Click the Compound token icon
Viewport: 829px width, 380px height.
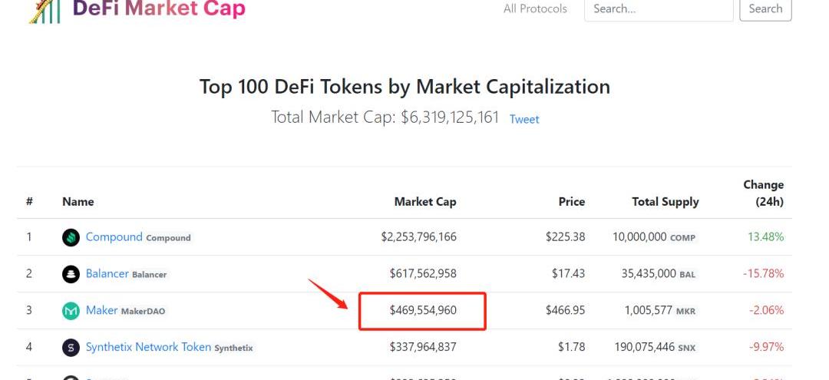pyautogui.click(x=71, y=237)
